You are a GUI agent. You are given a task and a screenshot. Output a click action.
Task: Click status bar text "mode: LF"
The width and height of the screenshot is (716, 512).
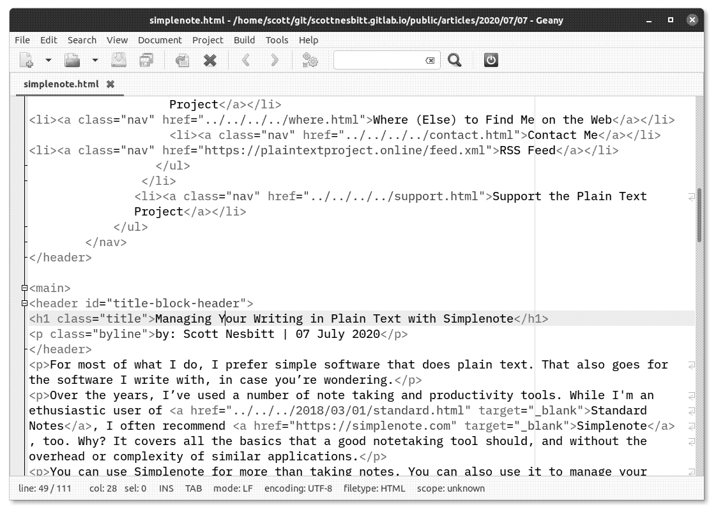[233, 488]
